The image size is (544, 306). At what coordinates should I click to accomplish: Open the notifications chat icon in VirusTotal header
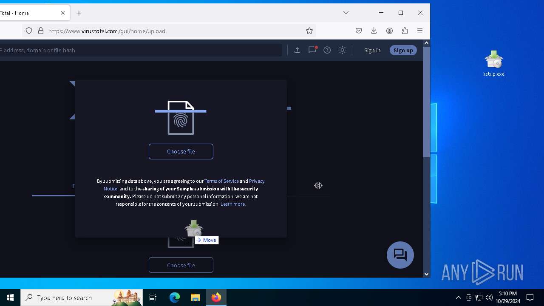(312, 50)
